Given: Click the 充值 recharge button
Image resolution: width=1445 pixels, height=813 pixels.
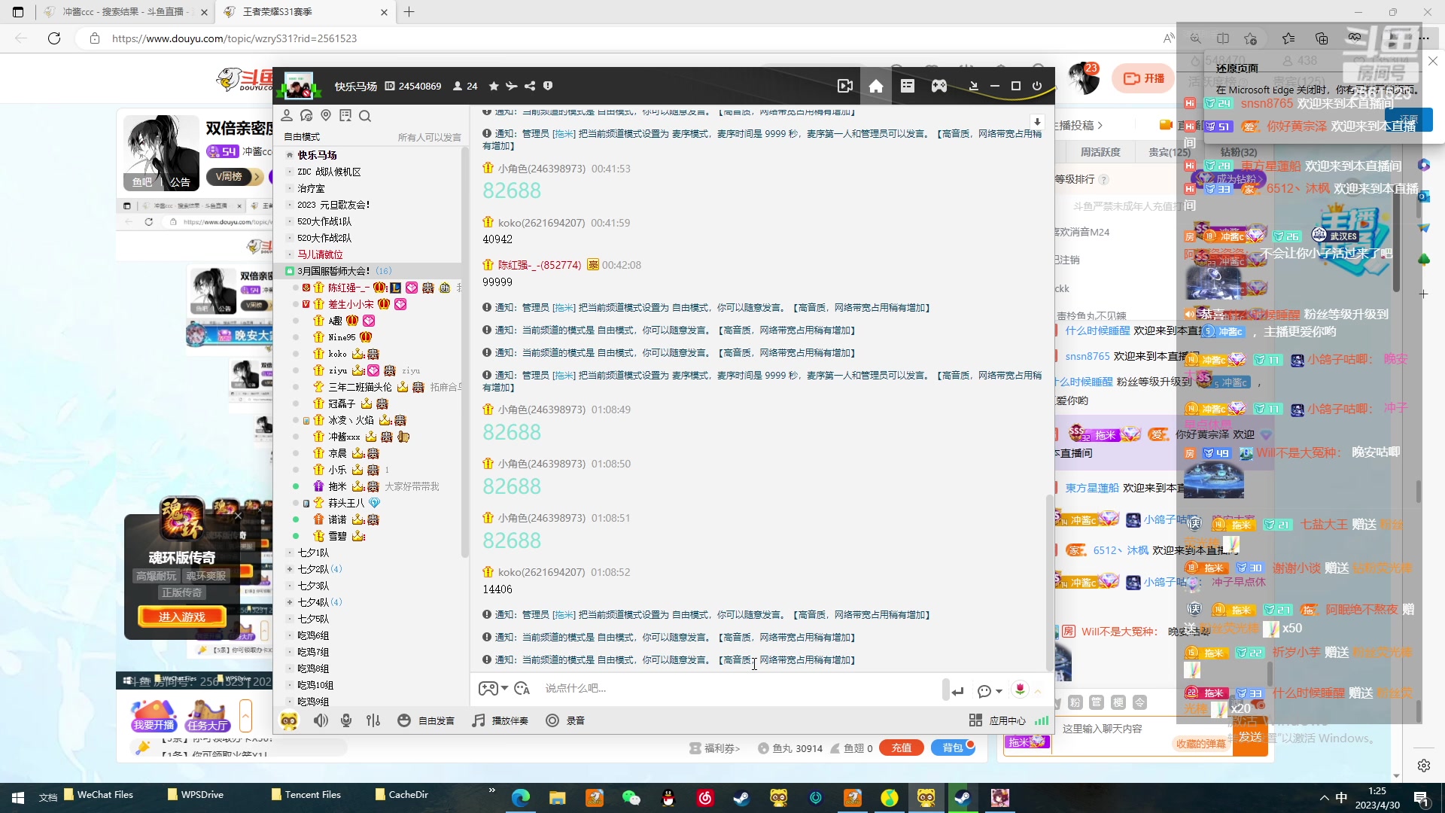Looking at the screenshot, I should click(x=901, y=748).
